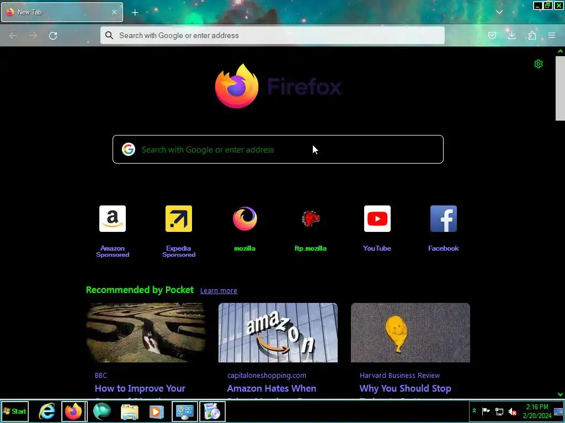
Task: Click the vertical scrollbar thumb
Action: pyautogui.click(x=560, y=89)
